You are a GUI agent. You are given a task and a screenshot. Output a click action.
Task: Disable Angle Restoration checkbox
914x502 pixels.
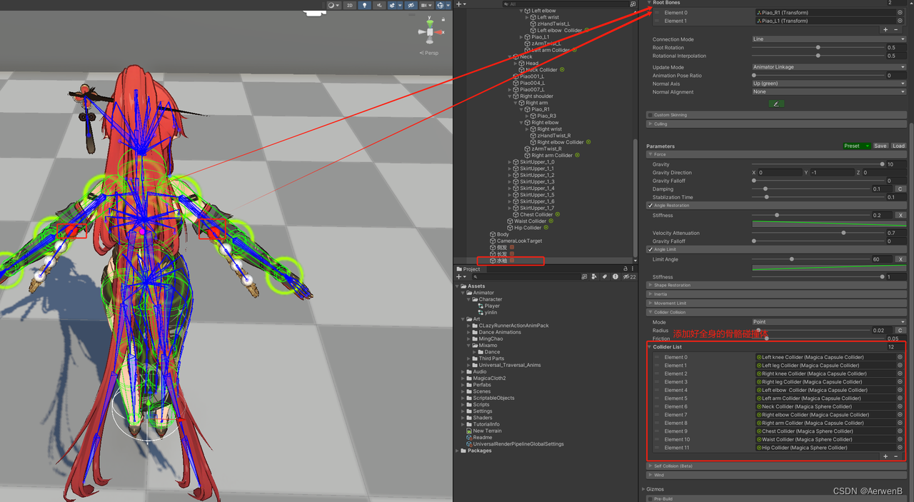(650, 206)
